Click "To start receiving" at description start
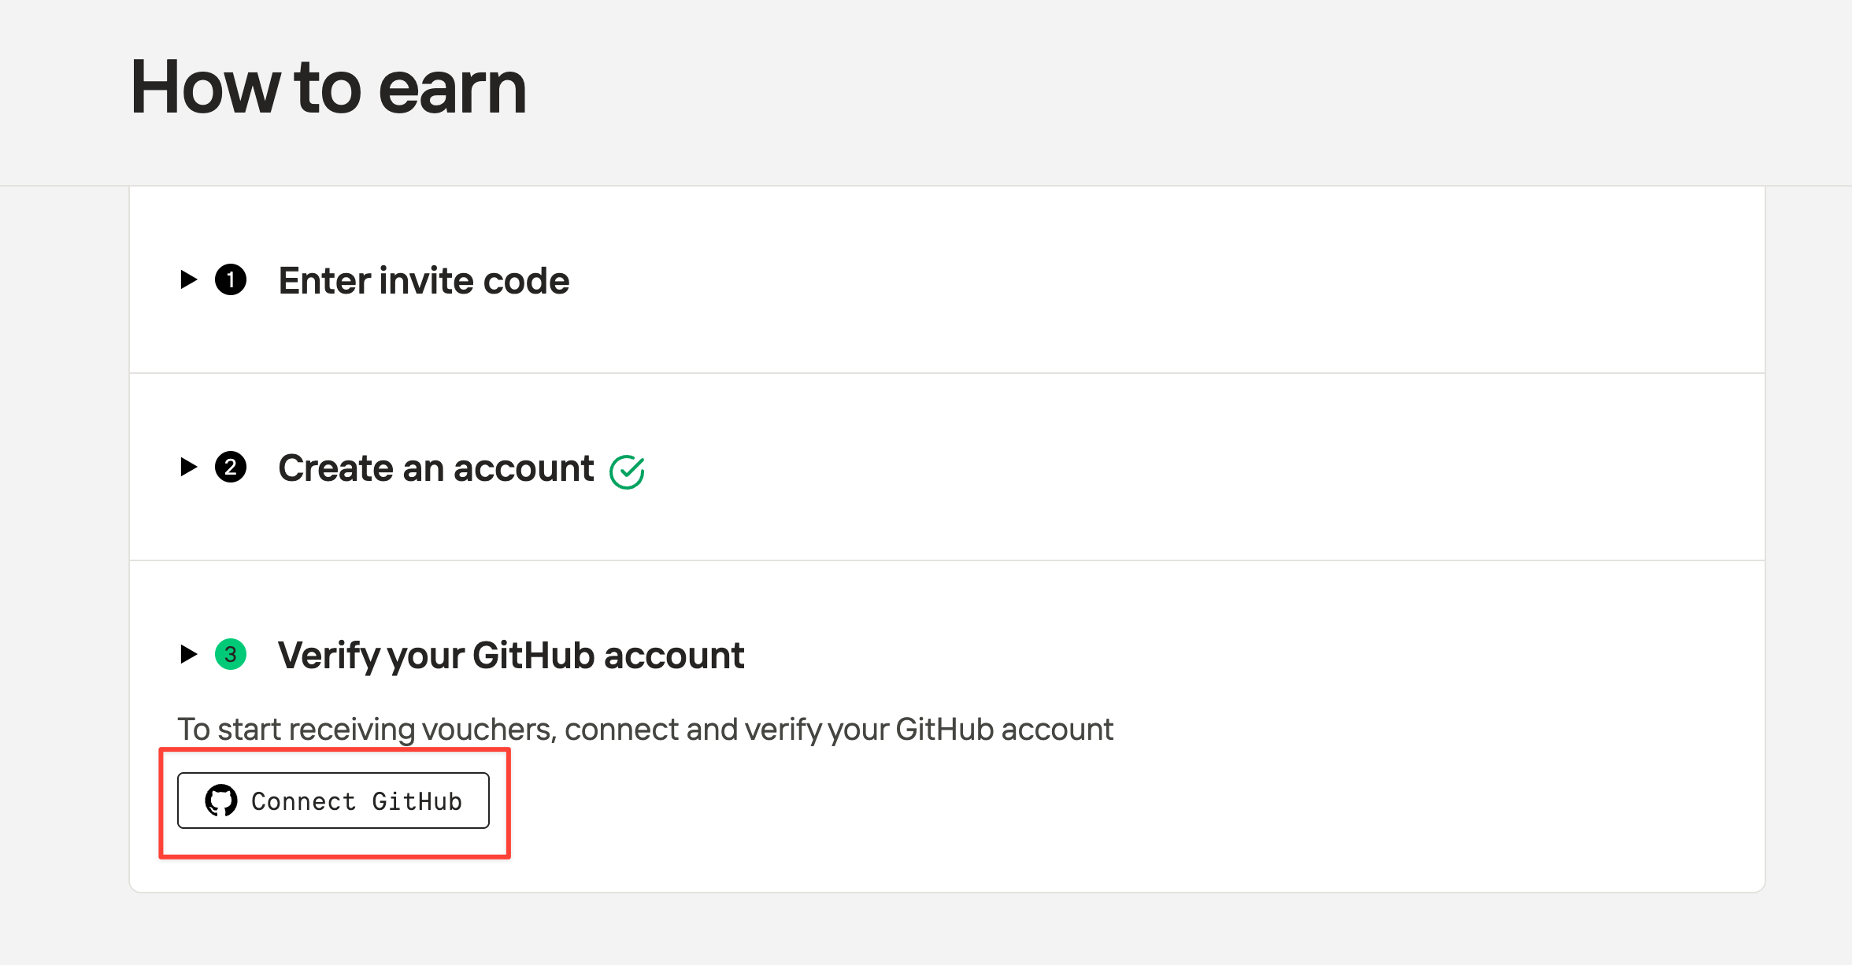 295,730
